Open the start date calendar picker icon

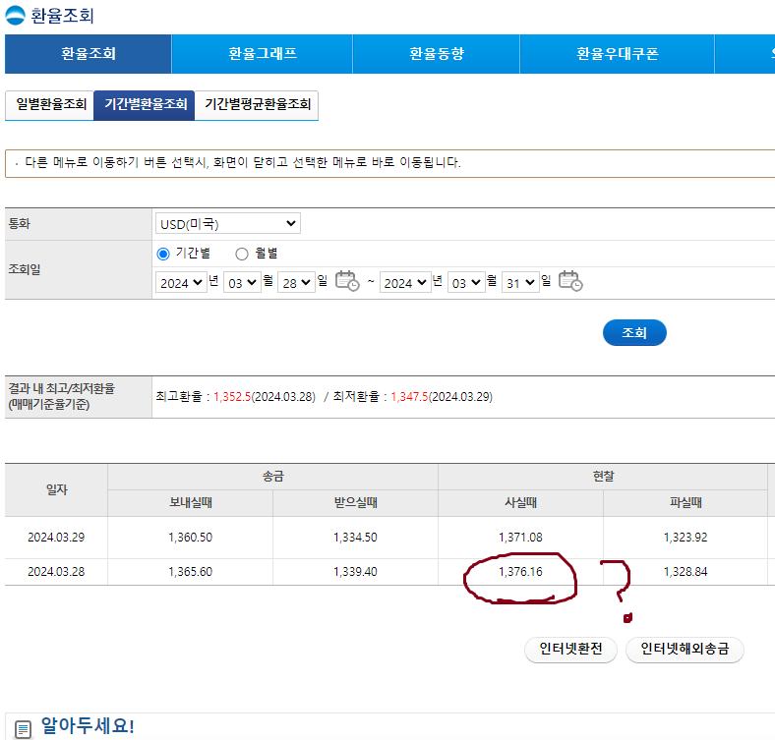click(x=347, y=281)
